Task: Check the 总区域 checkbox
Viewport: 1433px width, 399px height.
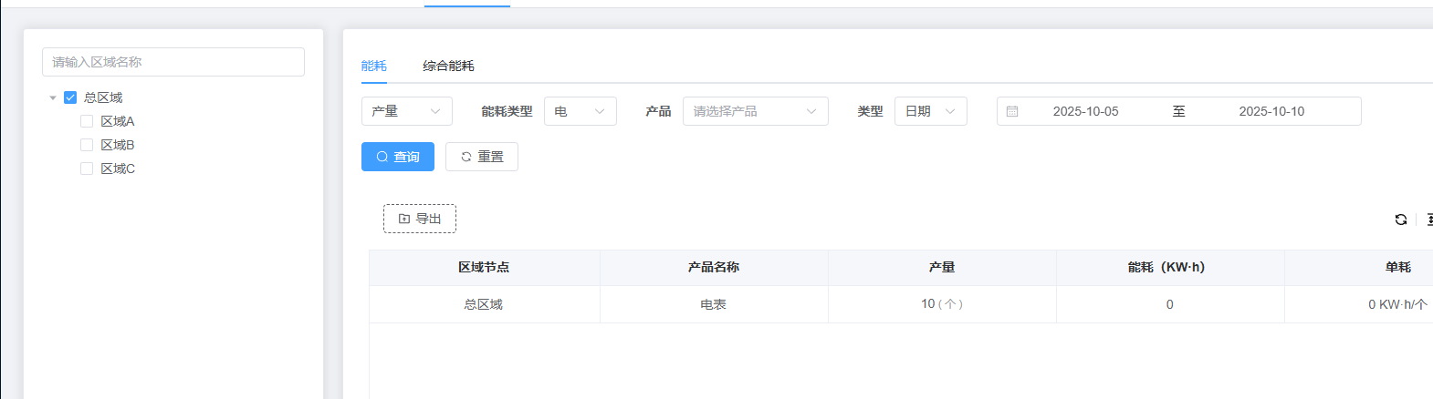Action: (70, 97)
